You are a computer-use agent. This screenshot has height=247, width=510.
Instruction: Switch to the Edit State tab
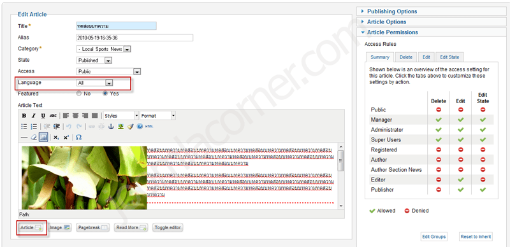pyautogui.click(x=449, y=57)
